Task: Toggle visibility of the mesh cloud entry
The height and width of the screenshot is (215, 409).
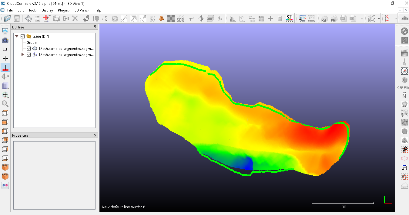Action: [28, 49]
